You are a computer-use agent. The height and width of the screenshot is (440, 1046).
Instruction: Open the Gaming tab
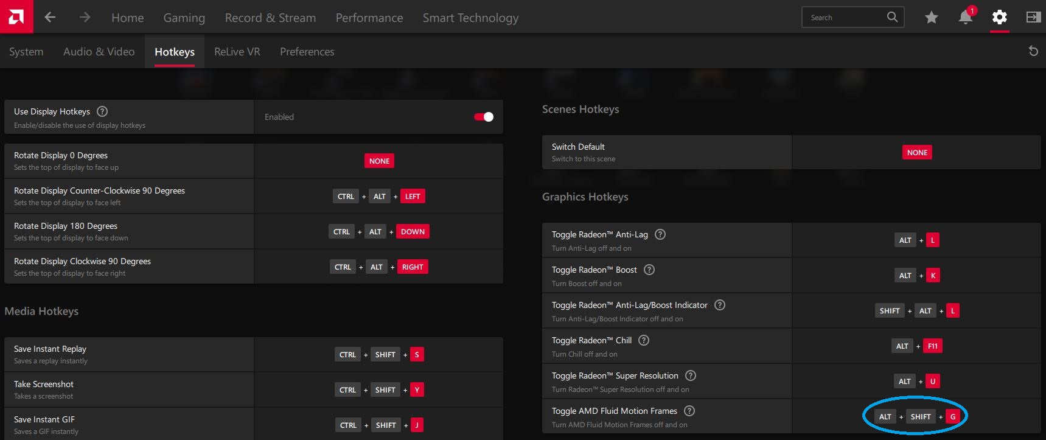tap(184, 18)
